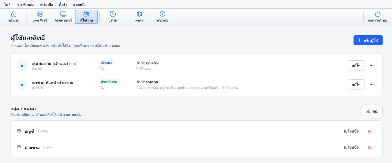
Task: Rename the ฝ่ายขาย group
Action: tap(351, 147)
